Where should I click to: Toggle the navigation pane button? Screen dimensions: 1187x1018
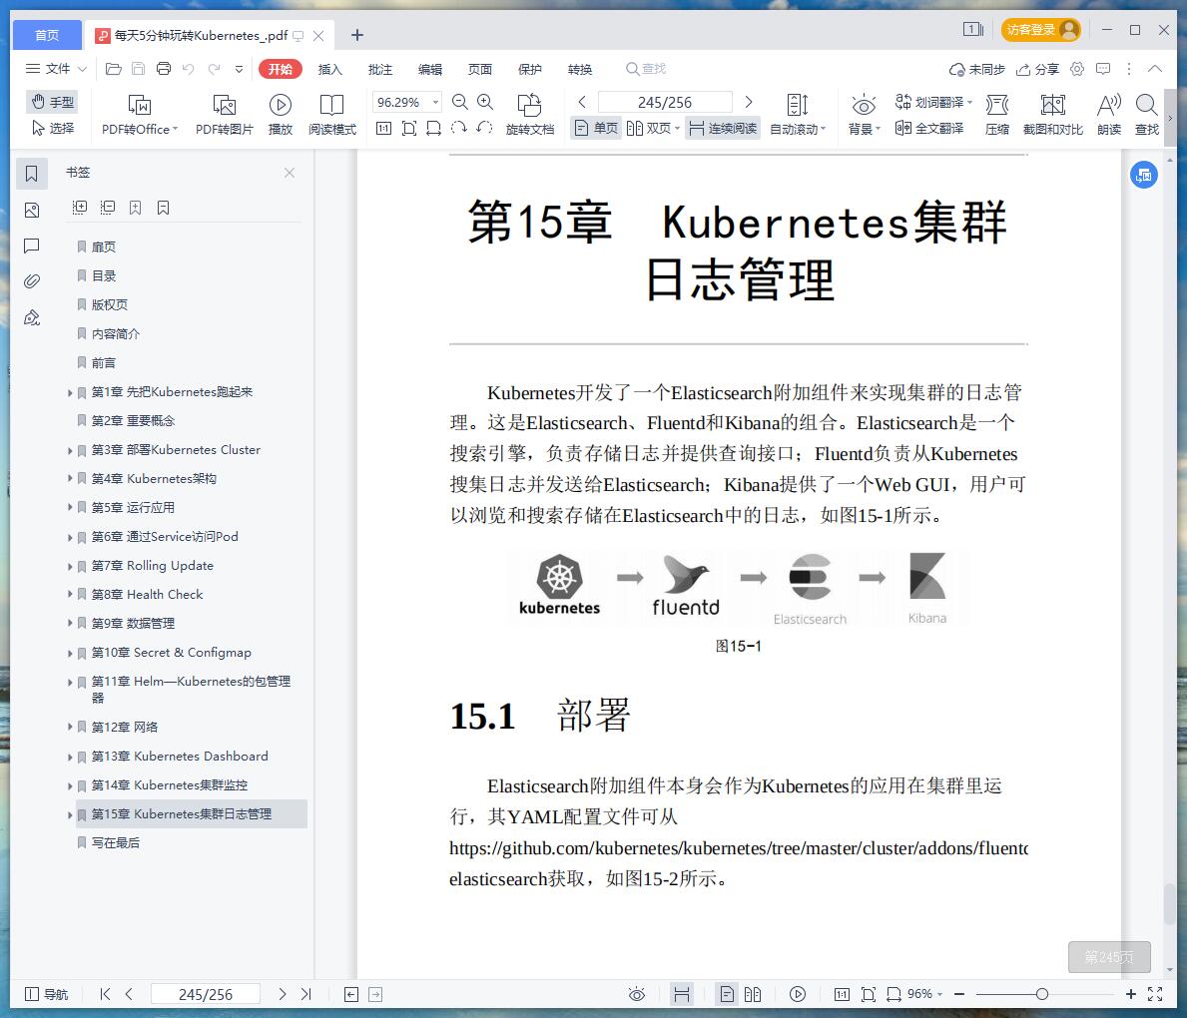click(46, 994)
